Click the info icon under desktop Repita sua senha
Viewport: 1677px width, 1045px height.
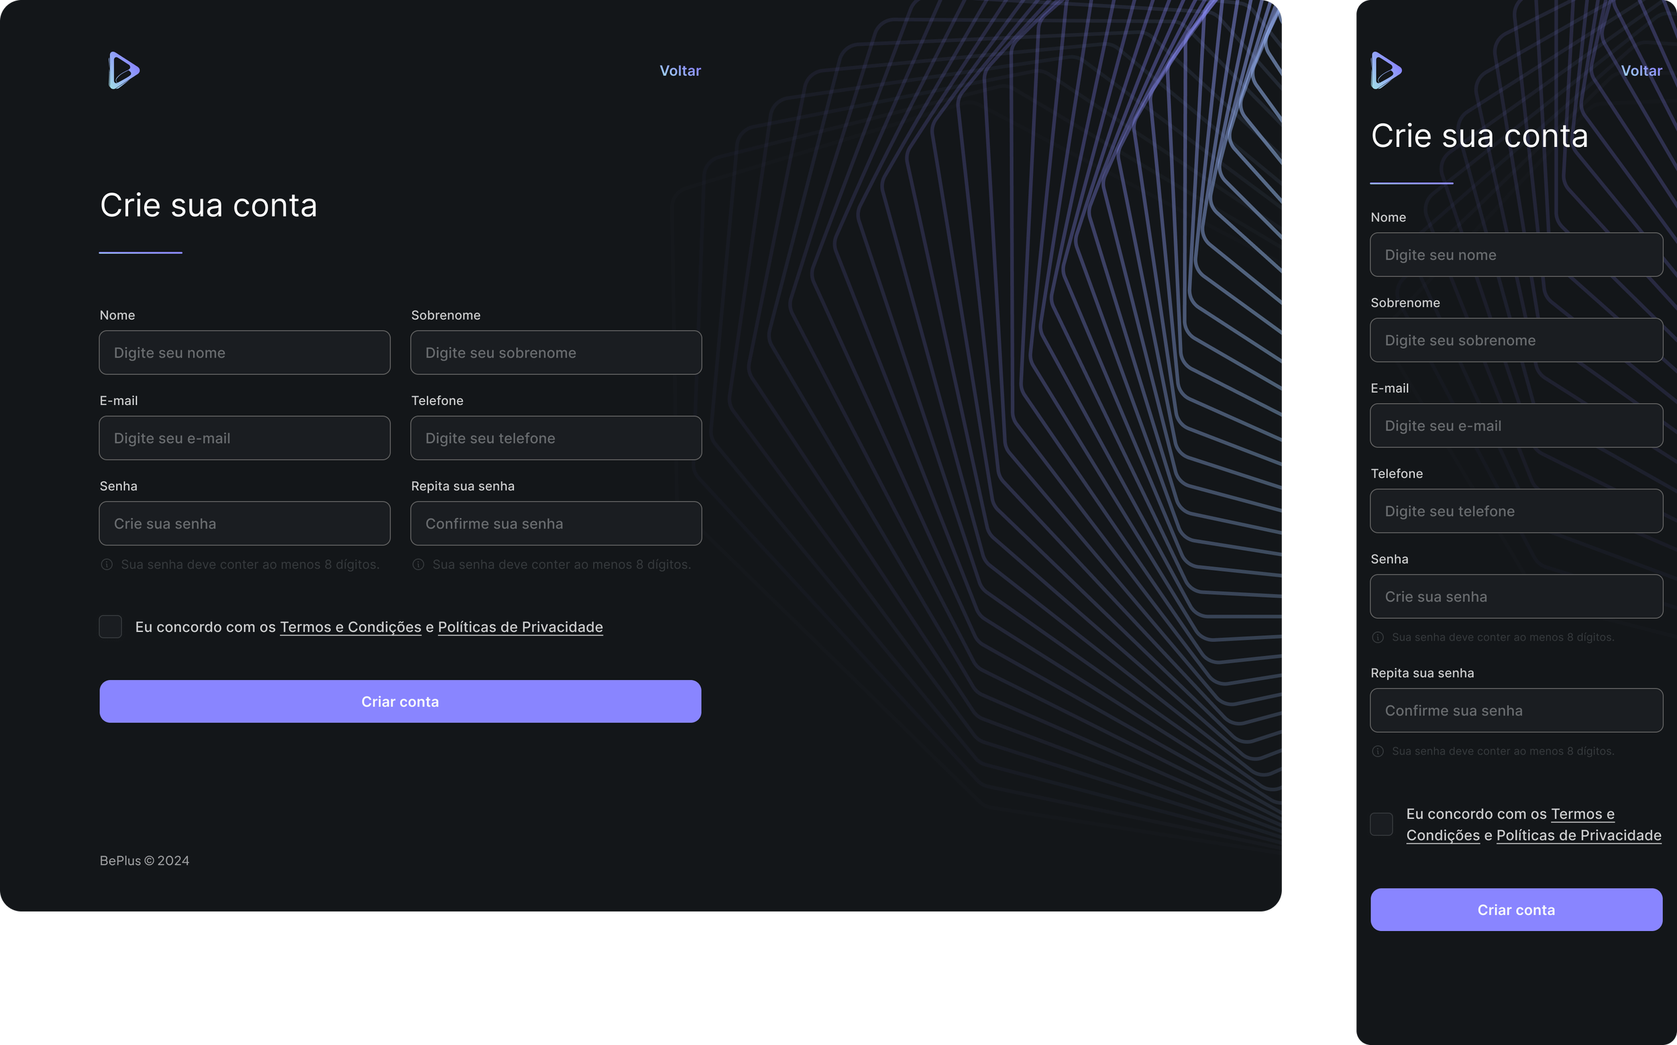[418, 565]
